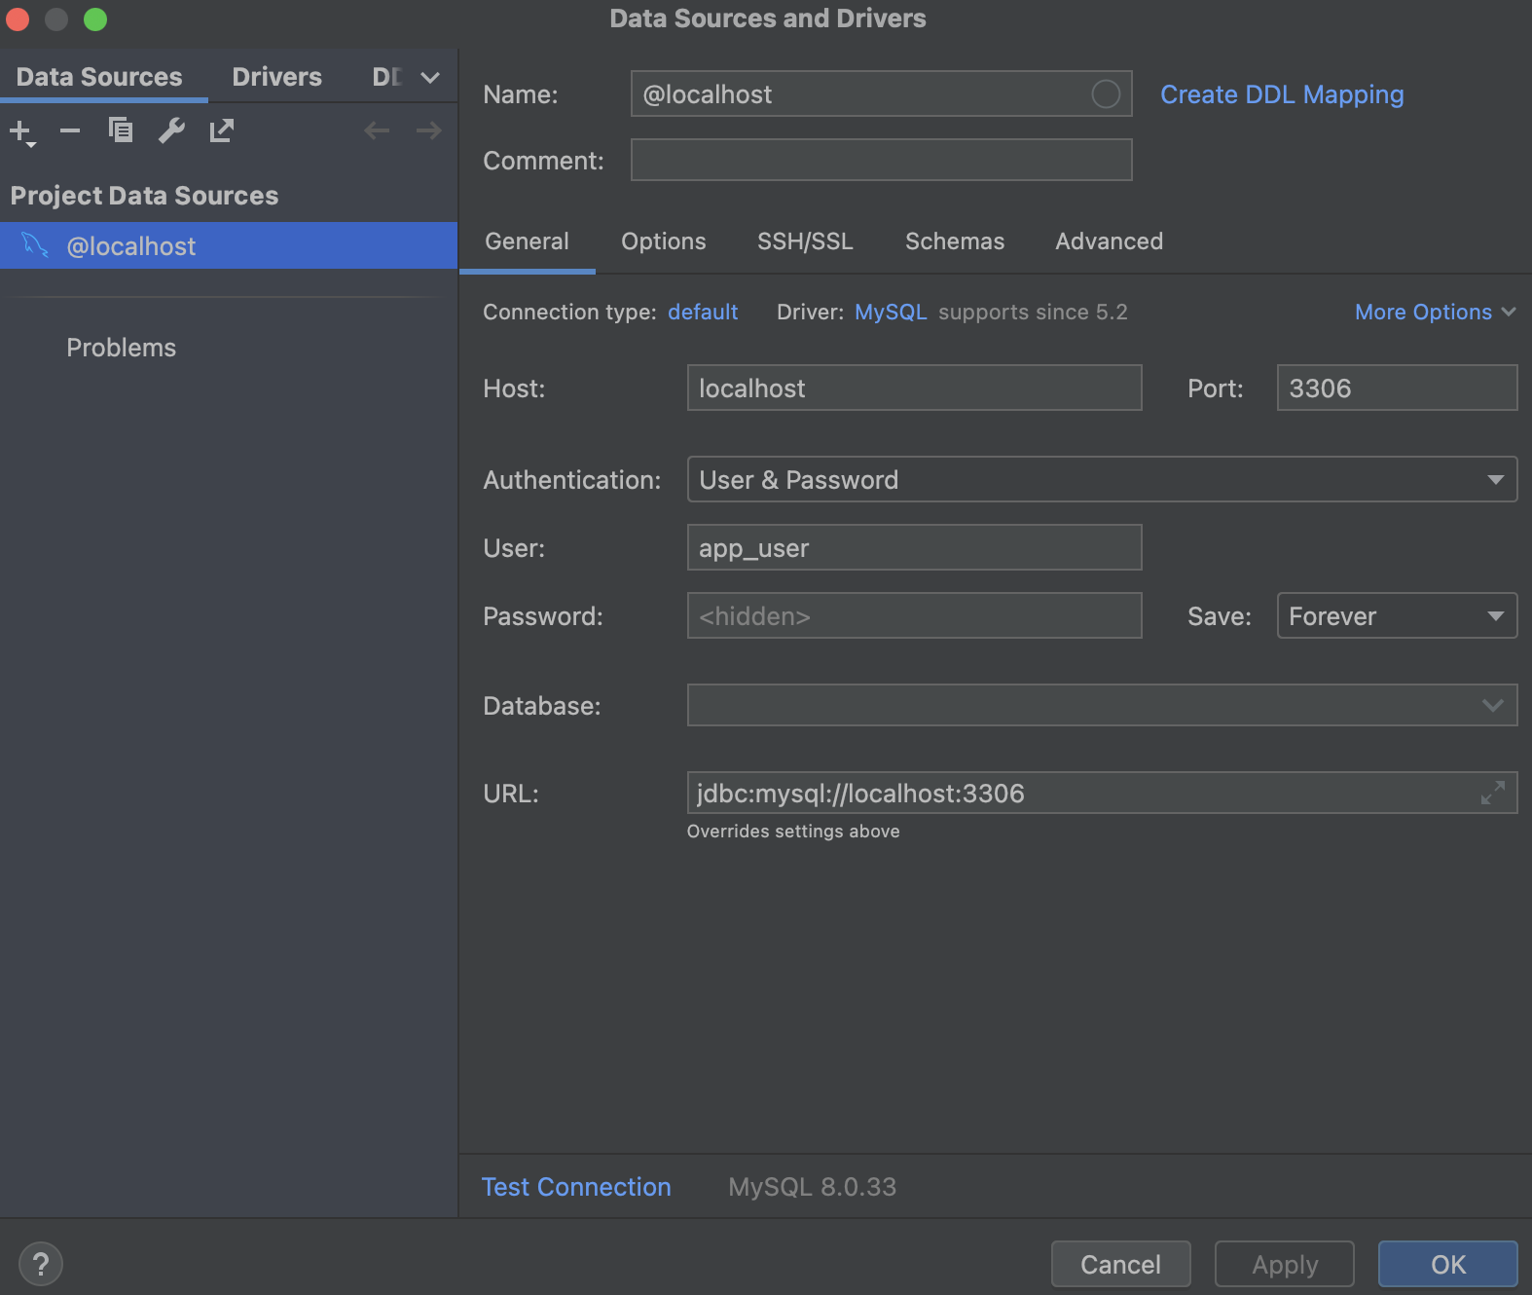Expand the URL field with the expand icon
Viewport: 1532px width, 1295px height.
click(1492, 793)
